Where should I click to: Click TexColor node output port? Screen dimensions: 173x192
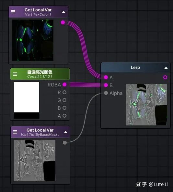pyautogui.click(x=63, y=22)
